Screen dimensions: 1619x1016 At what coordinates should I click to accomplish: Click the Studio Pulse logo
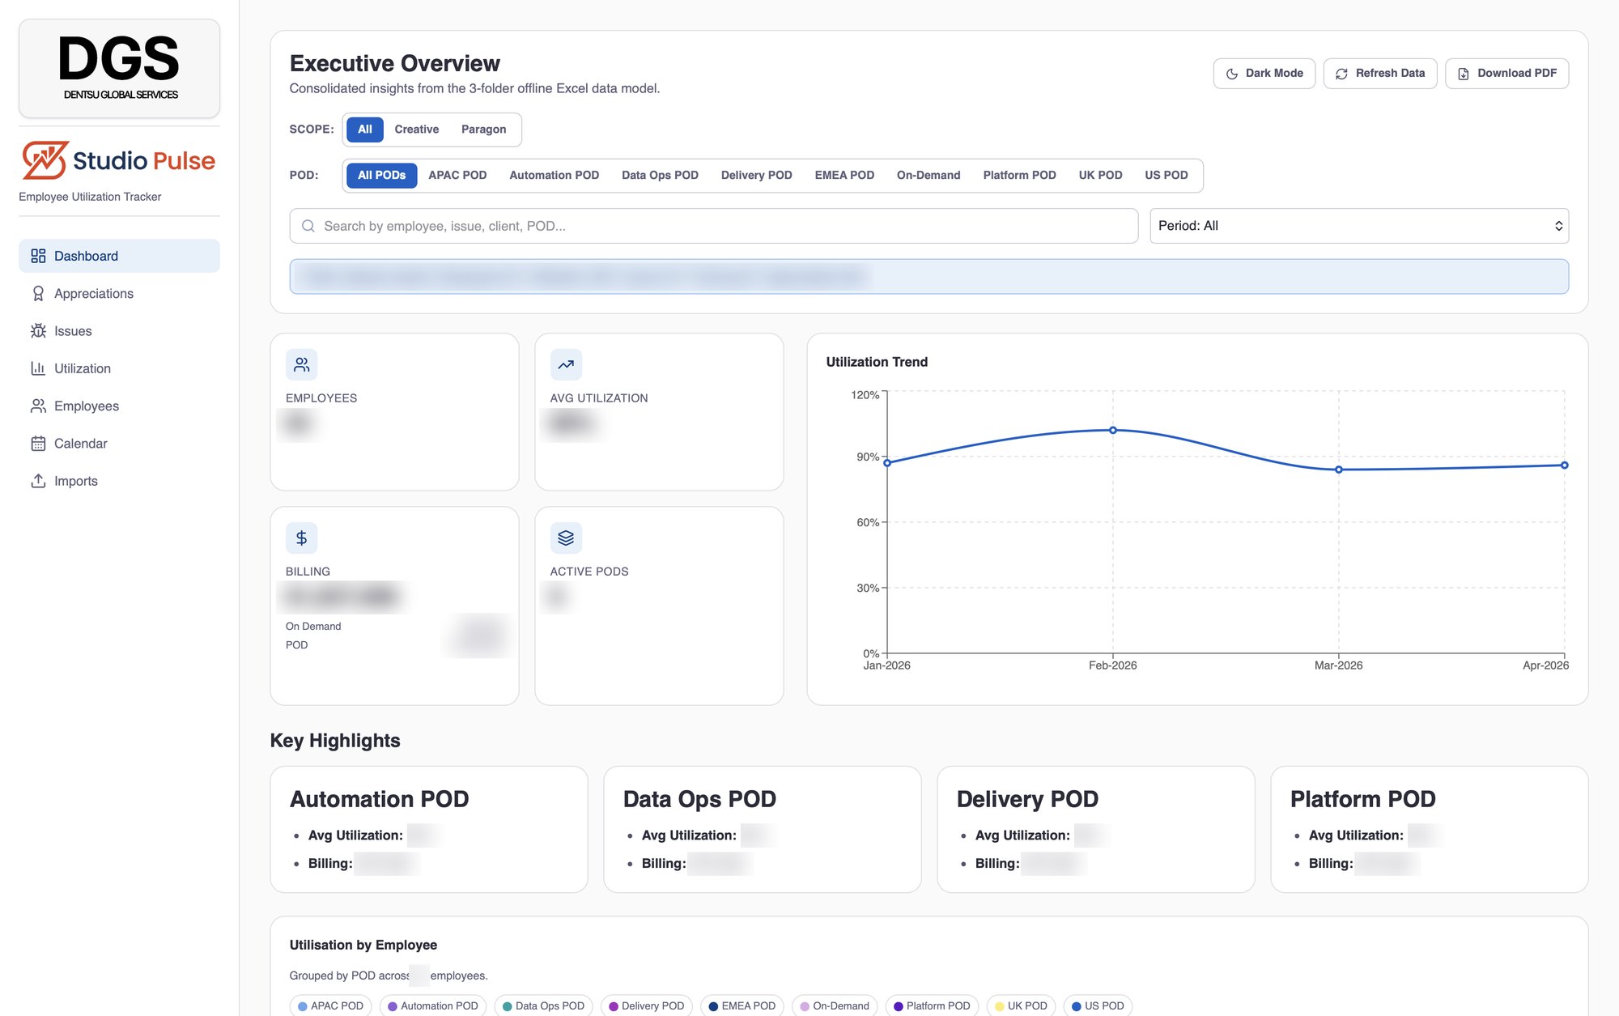119,160
